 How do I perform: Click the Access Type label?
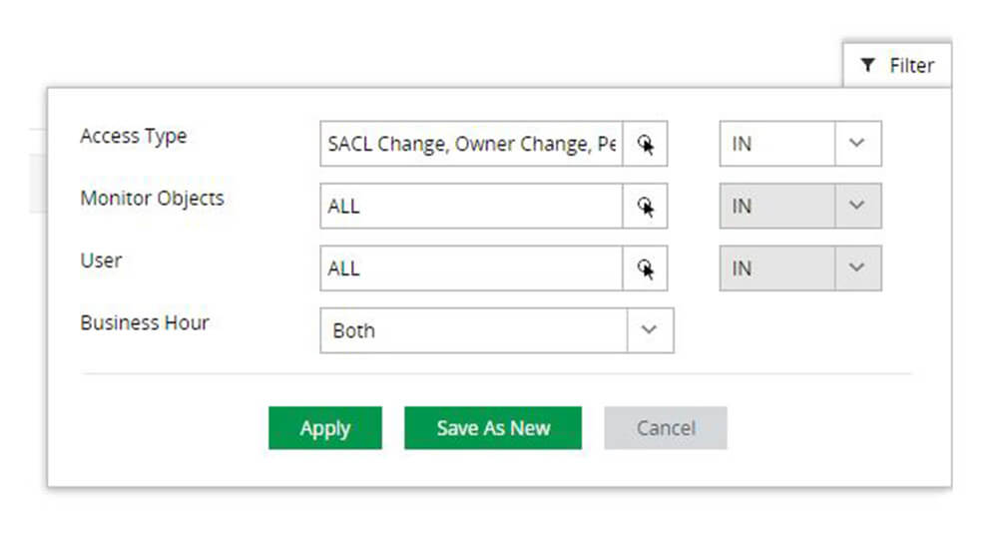click(133, 136)
